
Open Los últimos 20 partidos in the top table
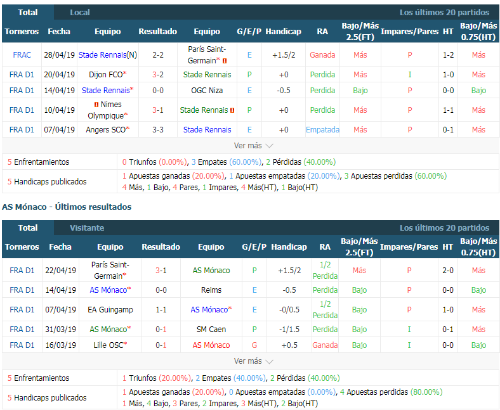(444, 13)
